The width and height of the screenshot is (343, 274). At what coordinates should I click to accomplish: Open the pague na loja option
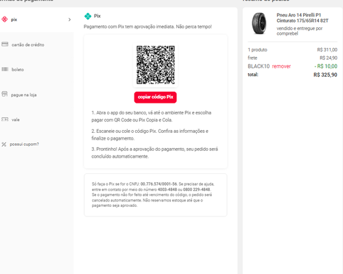36,95
